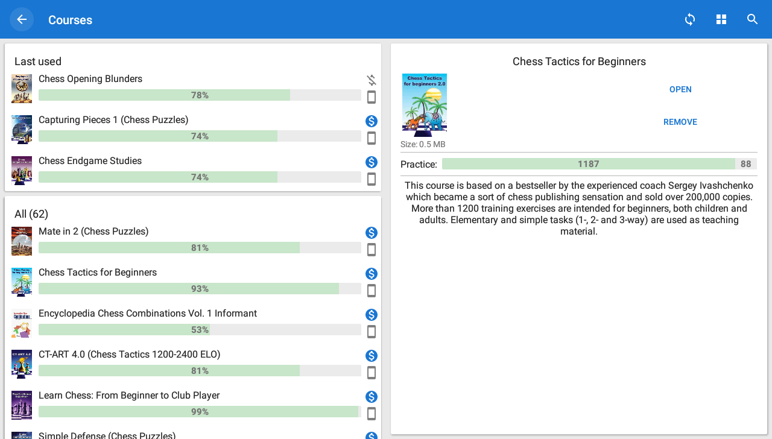This screenshot has height=439, width=772.
Task: Tap the device icon for Capturing Pieces 1
Action: pos(372,138)
